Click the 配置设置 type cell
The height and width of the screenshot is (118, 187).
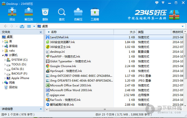pos(144,52)
